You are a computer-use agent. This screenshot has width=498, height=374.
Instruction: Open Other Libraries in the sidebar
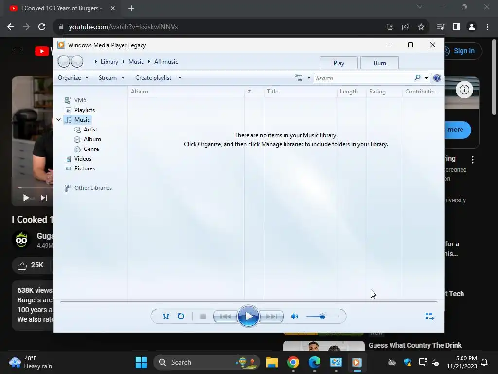click(89, 188)
